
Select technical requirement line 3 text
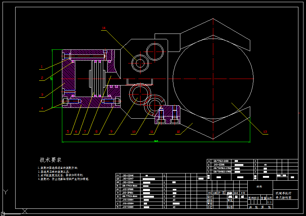(60, 175)
